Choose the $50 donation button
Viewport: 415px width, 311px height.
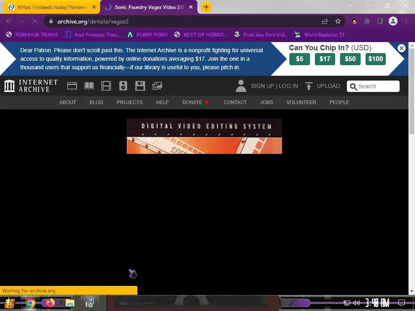(x=350, y=59)
